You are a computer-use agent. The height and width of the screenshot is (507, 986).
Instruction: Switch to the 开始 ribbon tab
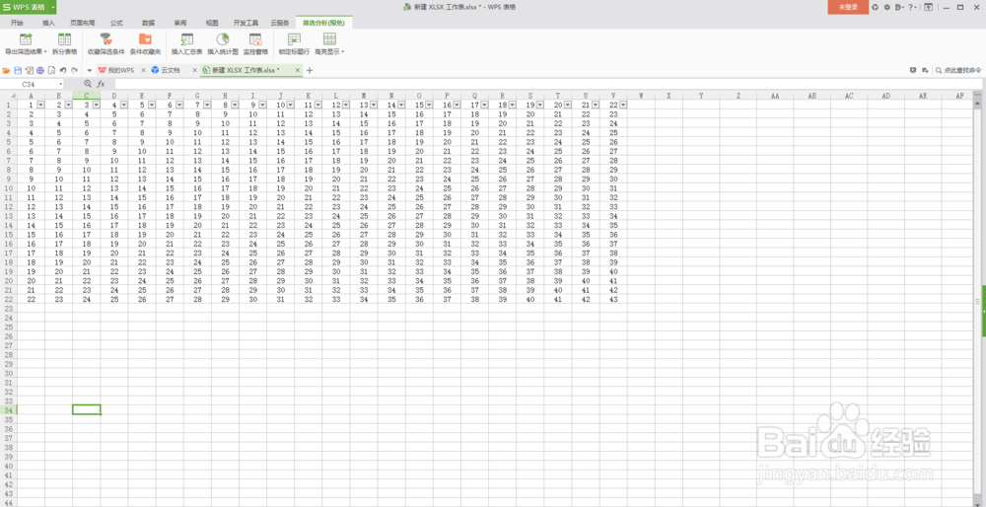[17, 23]
